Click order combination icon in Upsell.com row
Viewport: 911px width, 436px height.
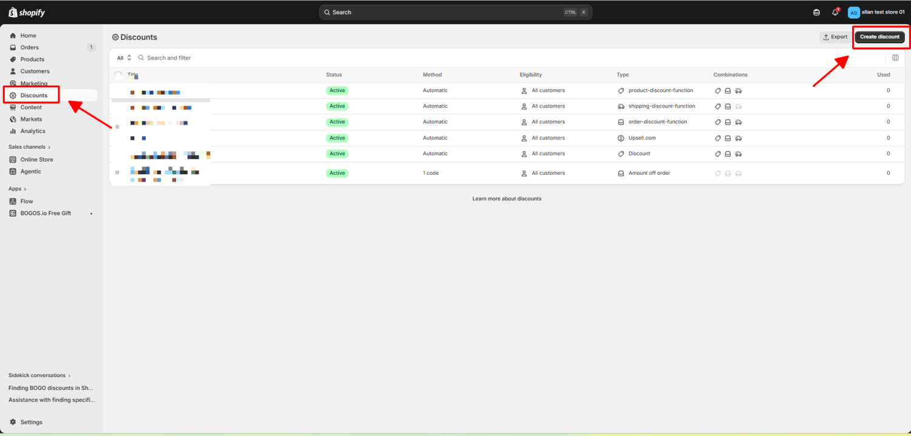[728, 138]
